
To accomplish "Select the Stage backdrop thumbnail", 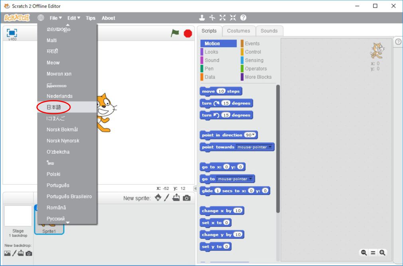I will [x=18, y=216].
